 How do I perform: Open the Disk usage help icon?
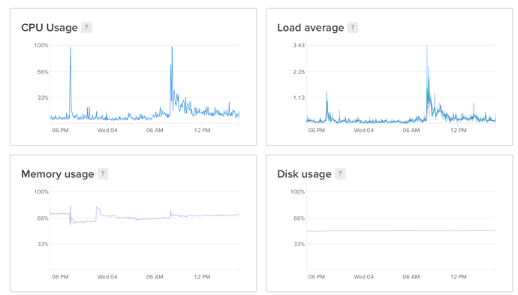(340, 173)
